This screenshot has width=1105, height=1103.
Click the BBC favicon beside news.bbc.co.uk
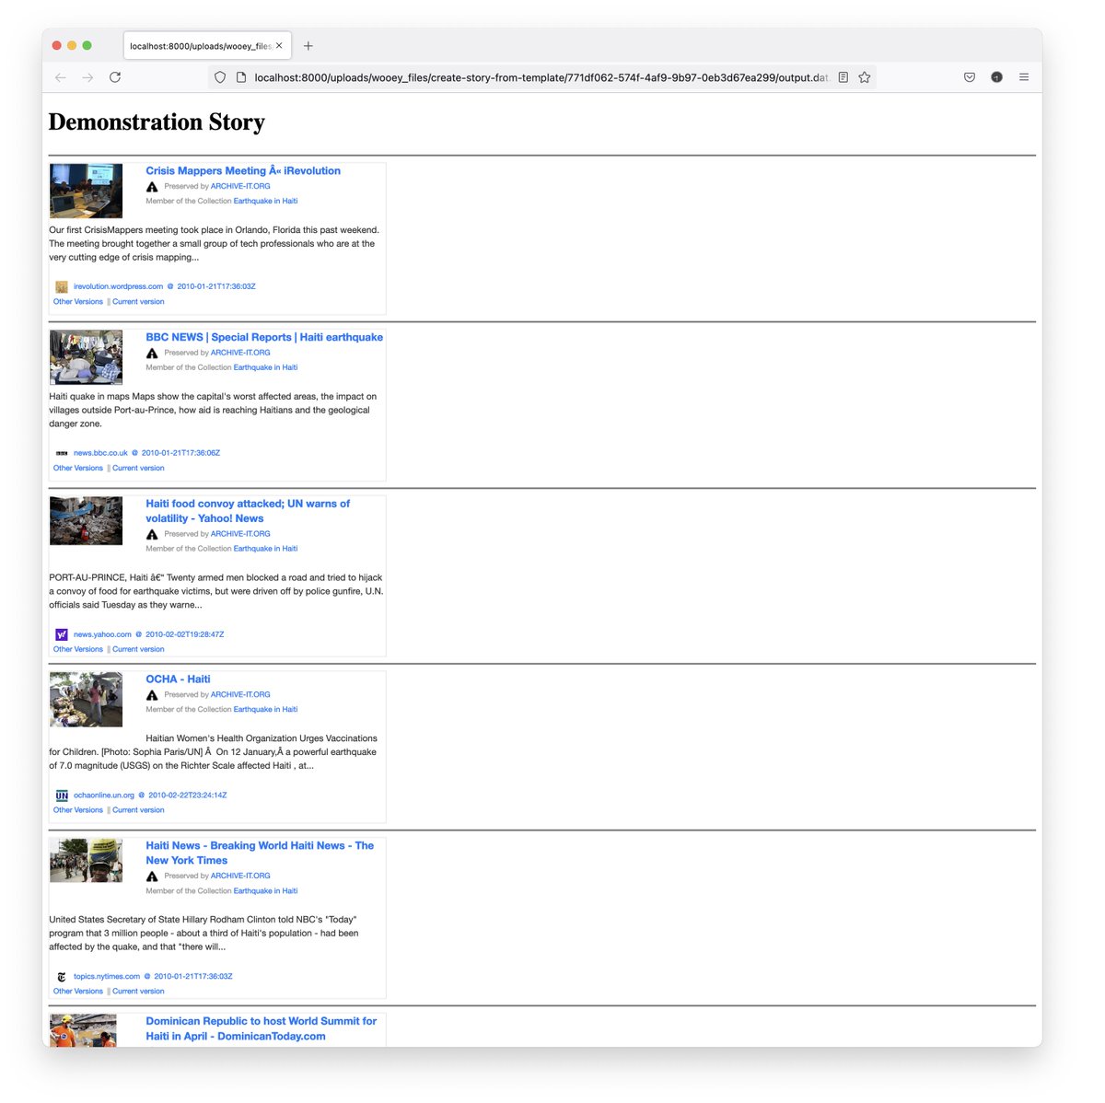point(62,454)
